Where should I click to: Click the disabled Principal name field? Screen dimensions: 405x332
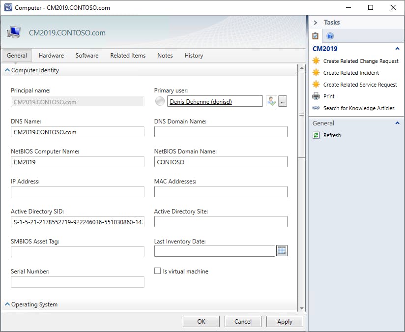(78, 102)
